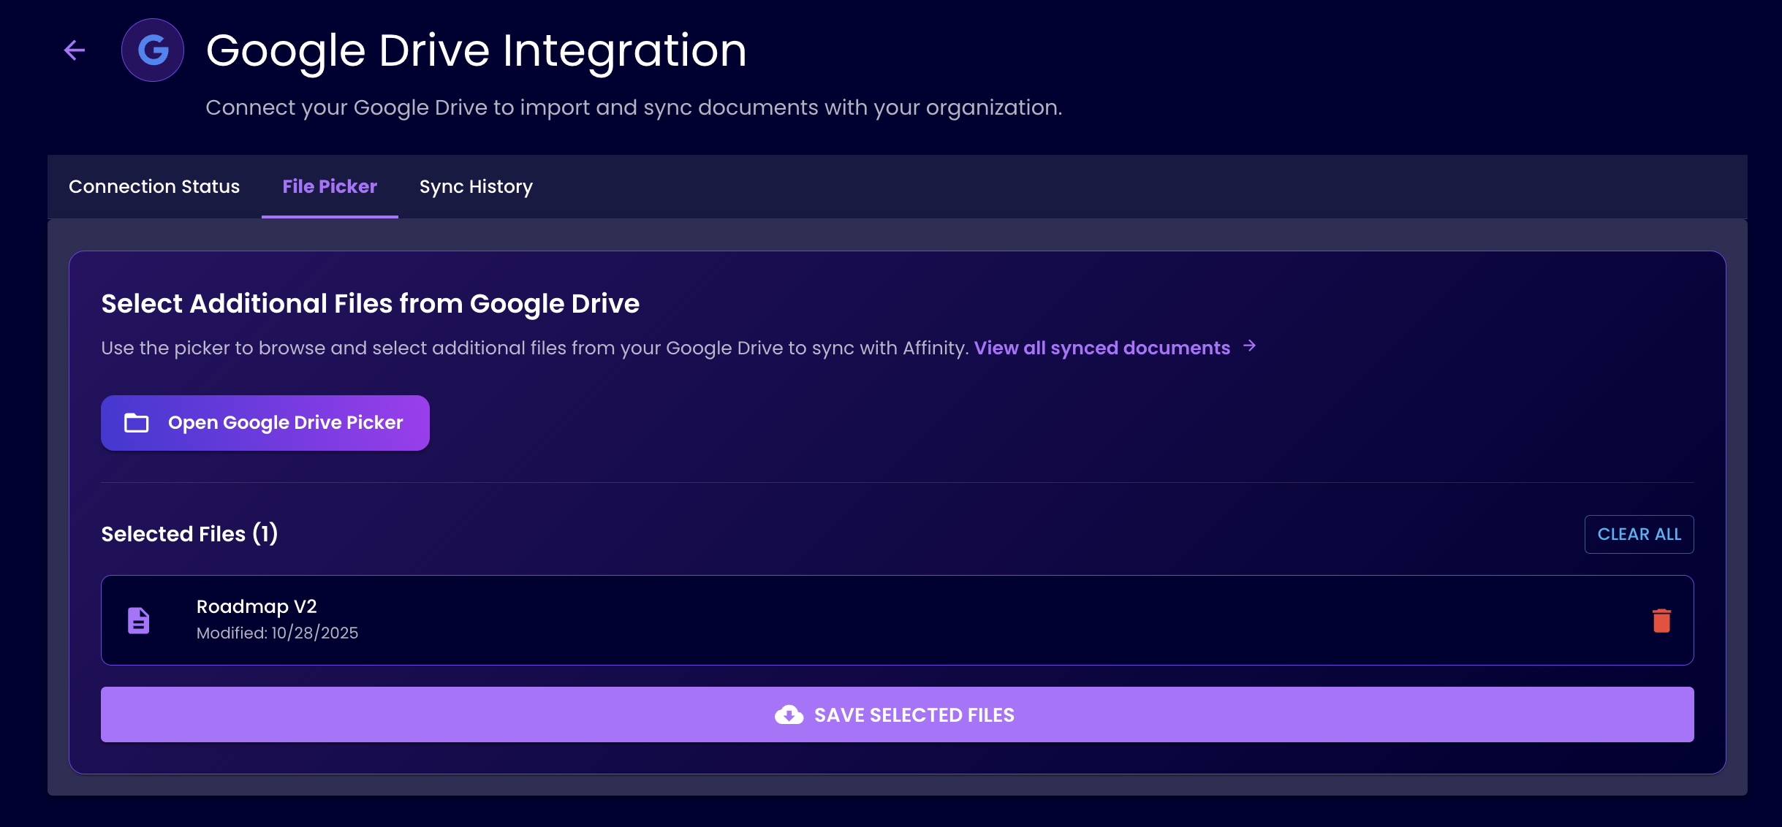Delete Roadmap V2 with trash icon
The width and height of the screenshot is (1782, 827).
(x=1661, y=620)
